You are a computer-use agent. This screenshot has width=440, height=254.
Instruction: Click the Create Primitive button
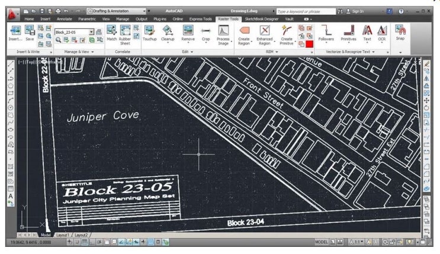click(287, 35)
